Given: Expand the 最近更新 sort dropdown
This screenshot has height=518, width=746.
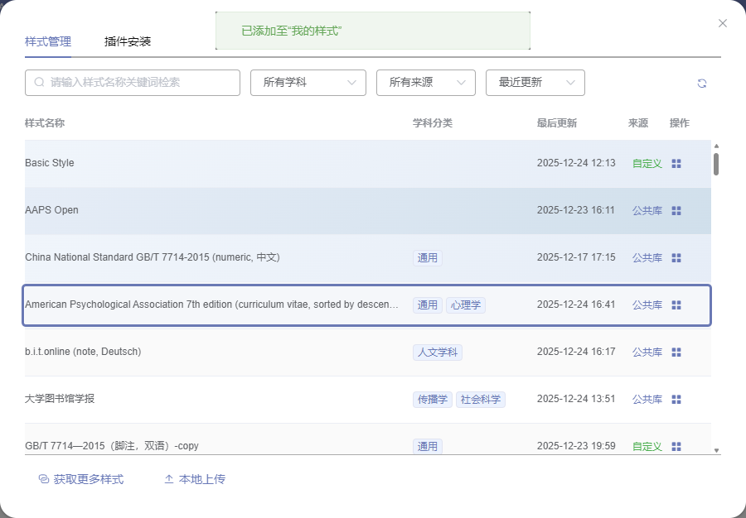Looking at the screenshot, I should [535, 83].
